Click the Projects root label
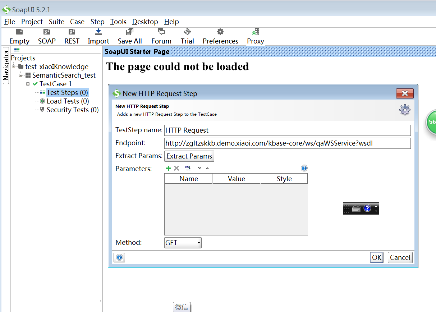This screenshot has width=436, height=312. click(23, 58)
